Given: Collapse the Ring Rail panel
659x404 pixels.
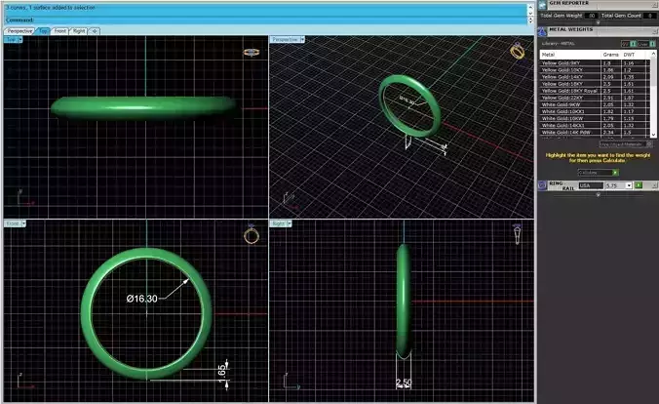Looking at the screenshot, I should (x=655, y=185).
